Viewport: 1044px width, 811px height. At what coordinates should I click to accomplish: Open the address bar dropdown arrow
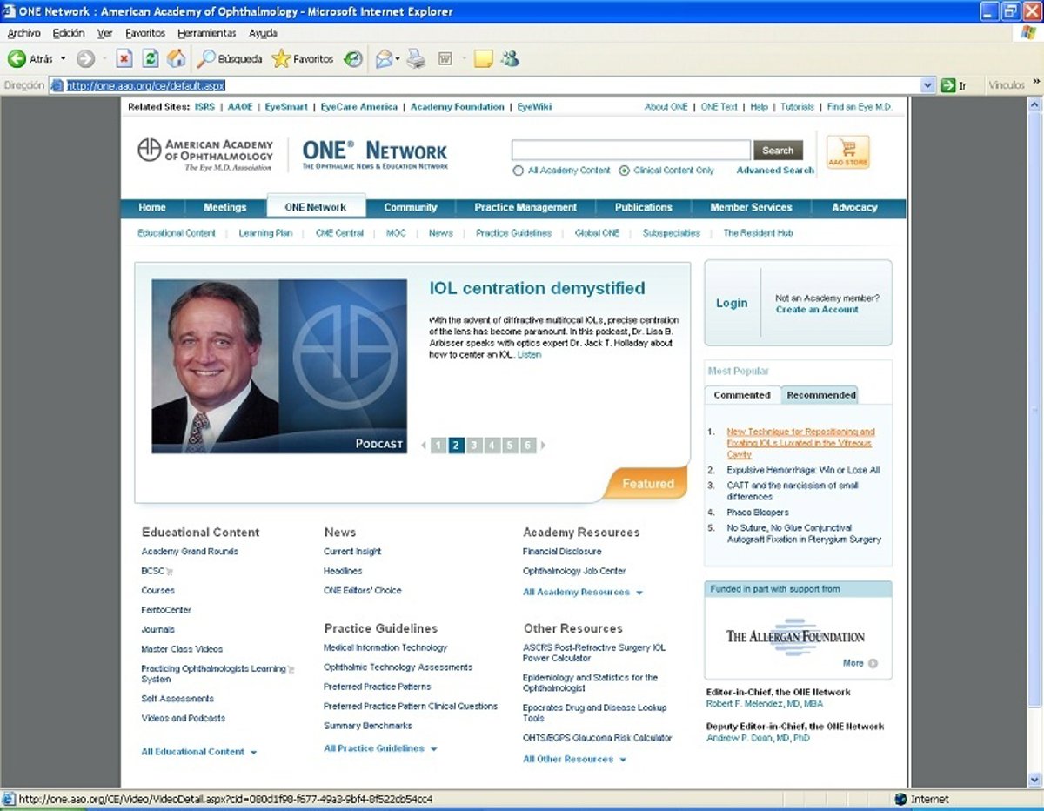pyautogui.click(x=928, y=85)
